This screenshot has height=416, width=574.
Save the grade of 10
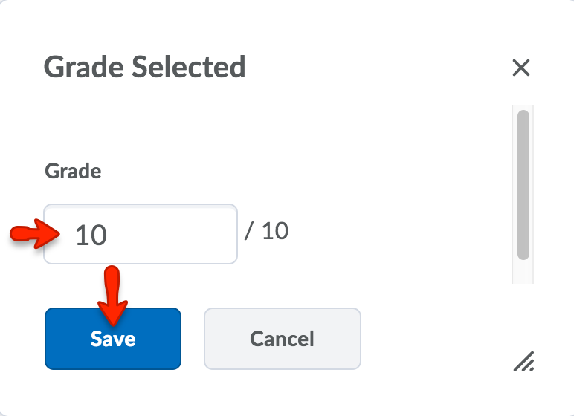tap(113, 339)
